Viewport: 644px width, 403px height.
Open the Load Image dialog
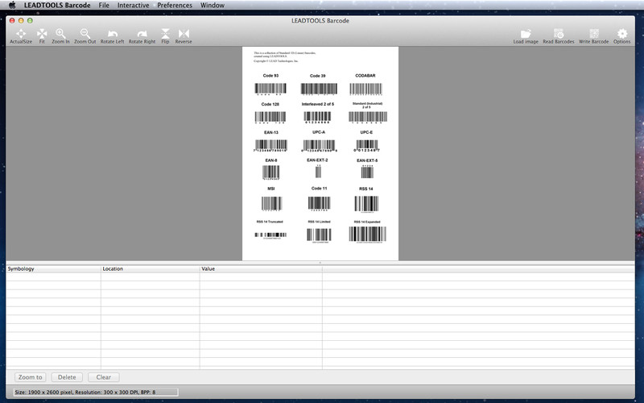526,36
